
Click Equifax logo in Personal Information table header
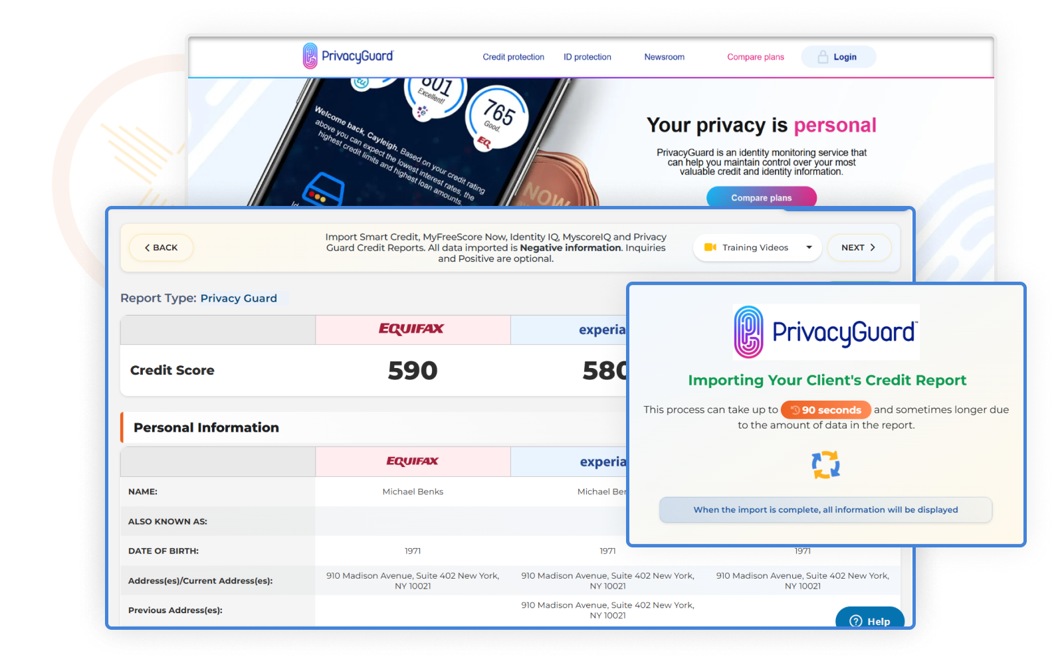(x=412, y=461)
